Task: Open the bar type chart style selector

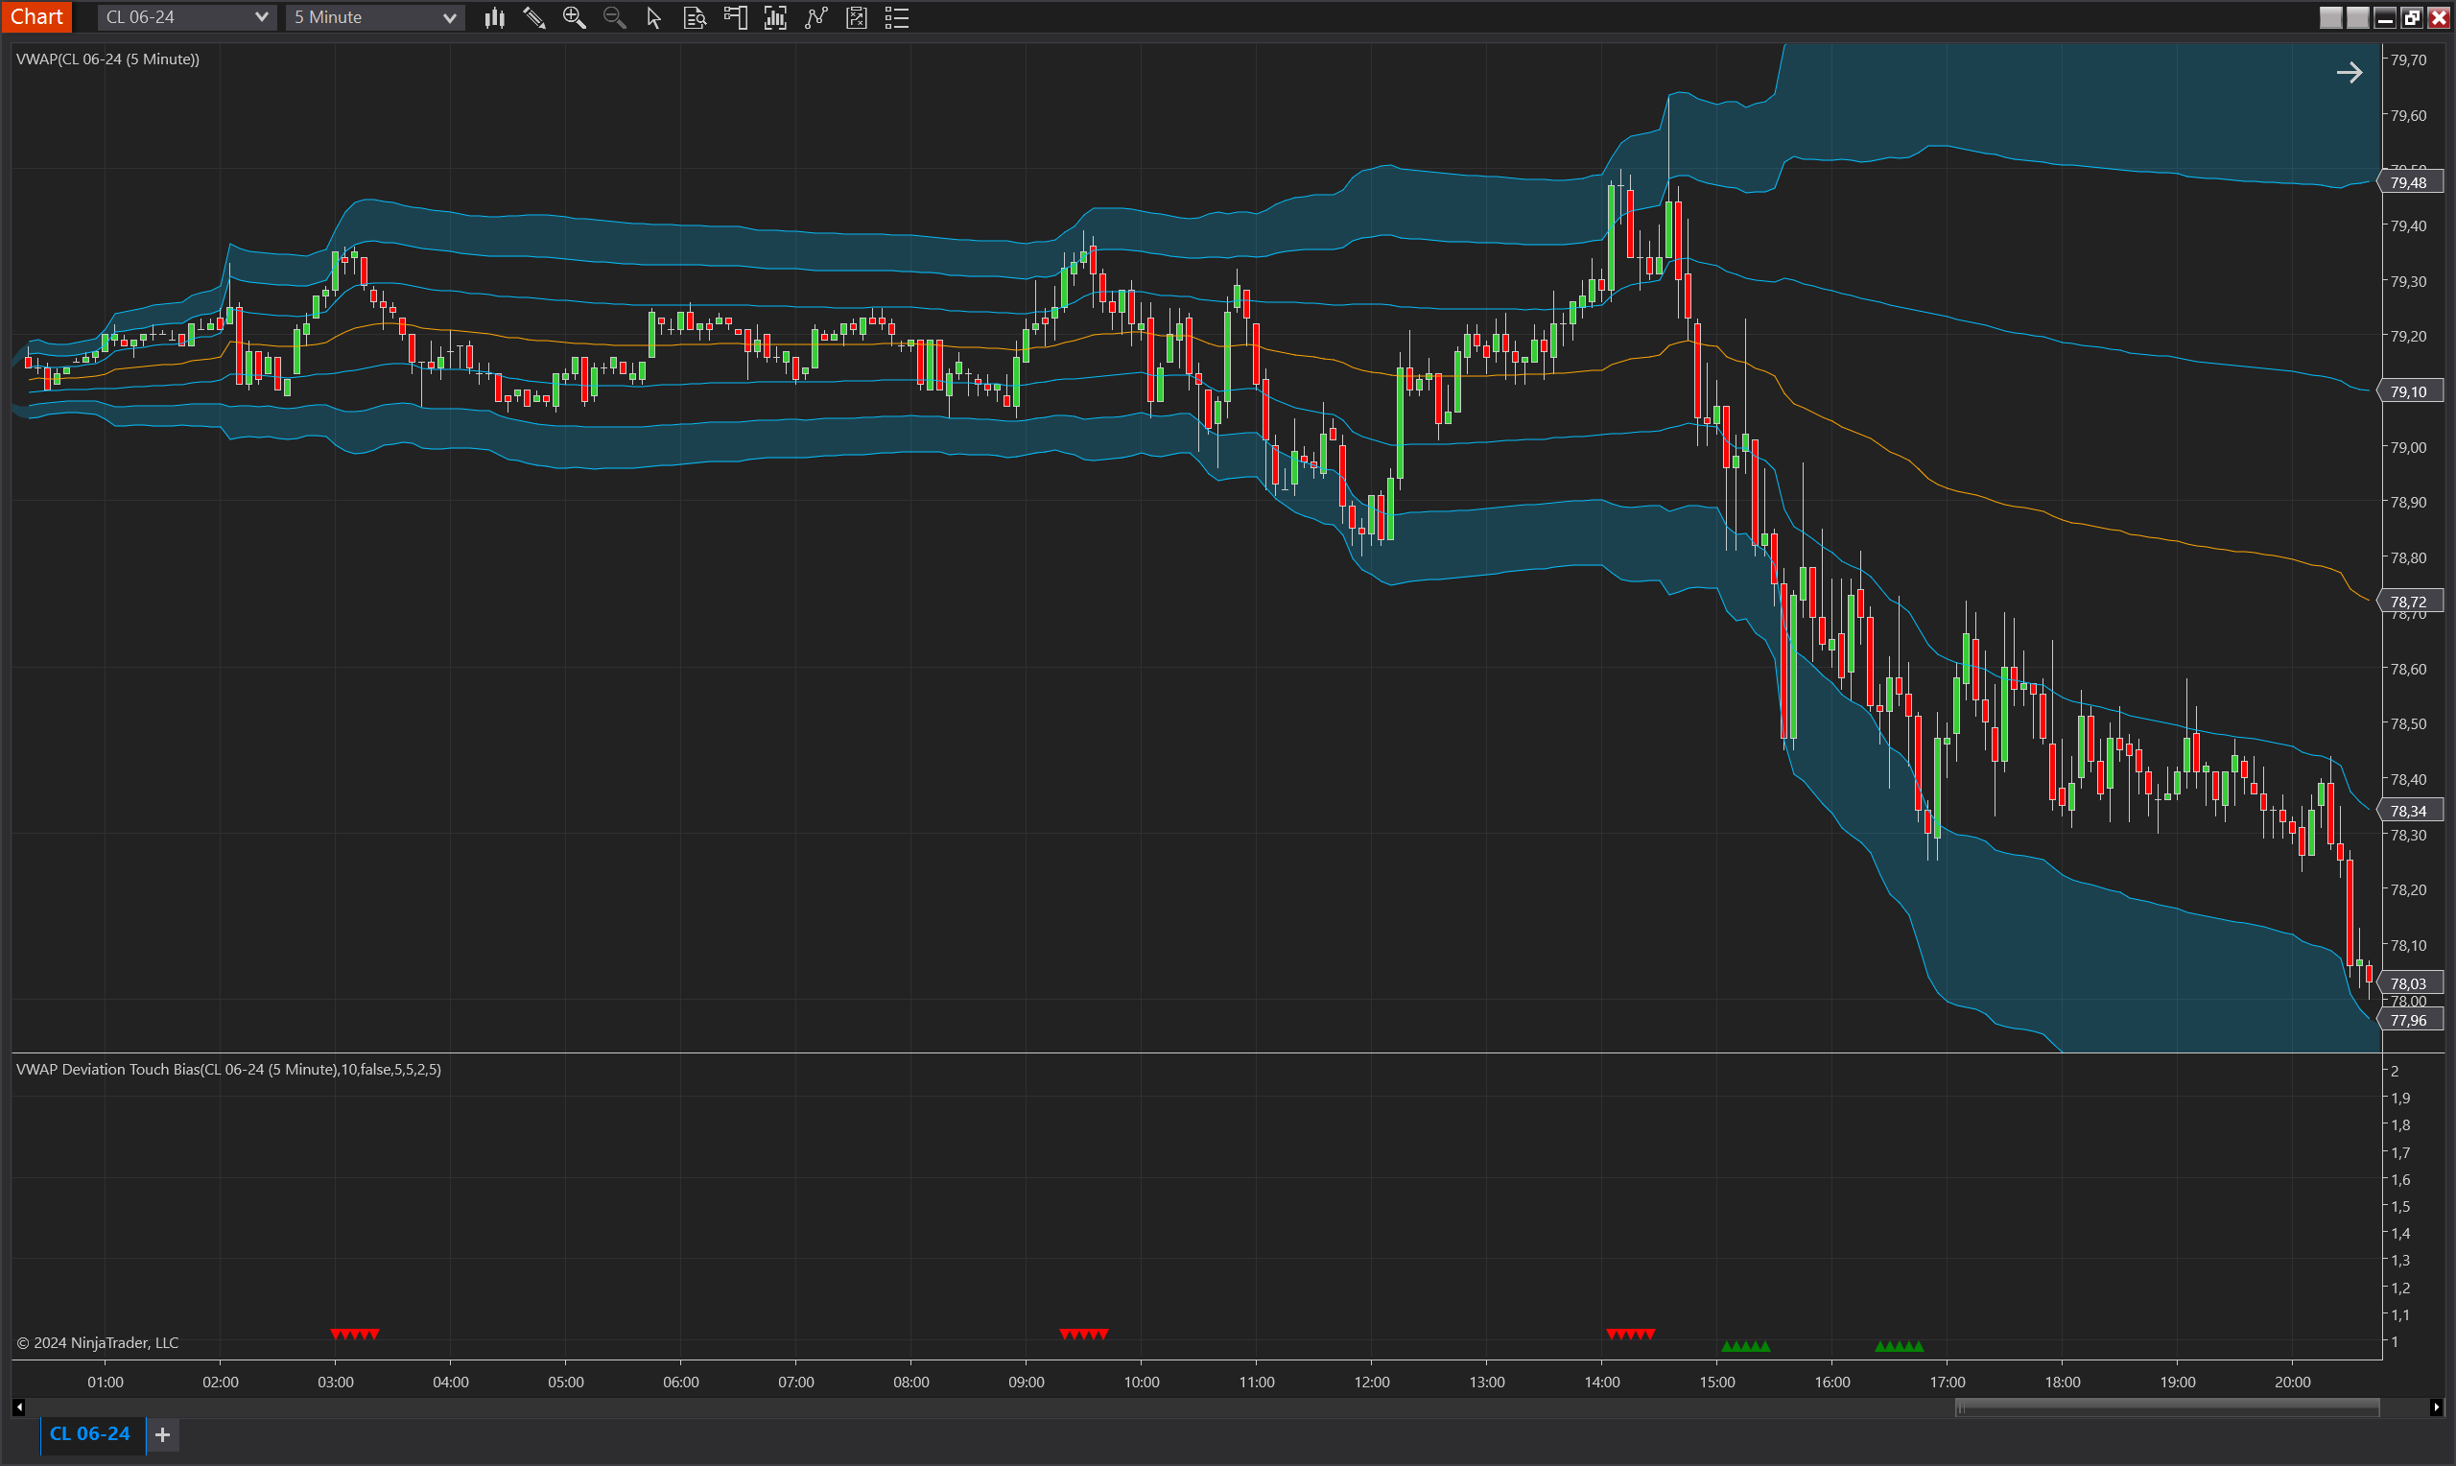Action: coord(495,18)
